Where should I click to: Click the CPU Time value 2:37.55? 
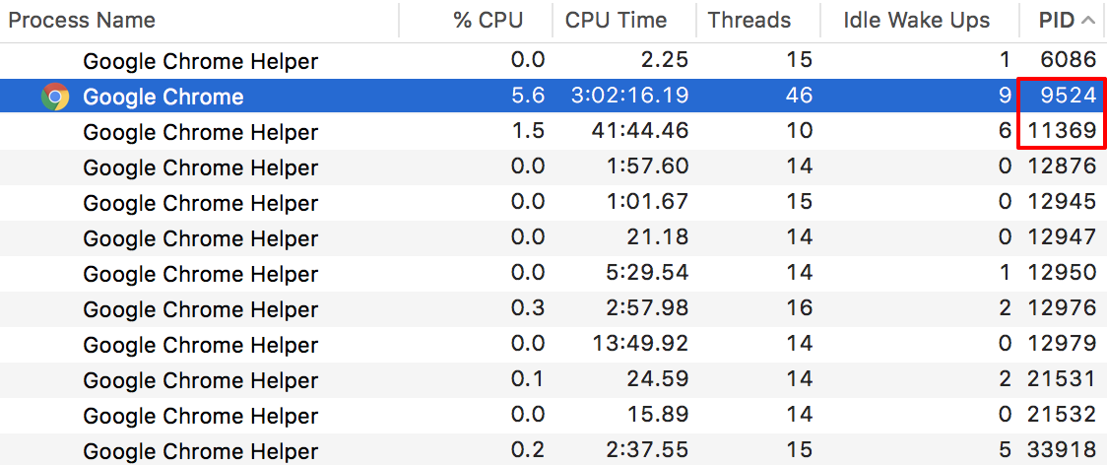point(649,450)
